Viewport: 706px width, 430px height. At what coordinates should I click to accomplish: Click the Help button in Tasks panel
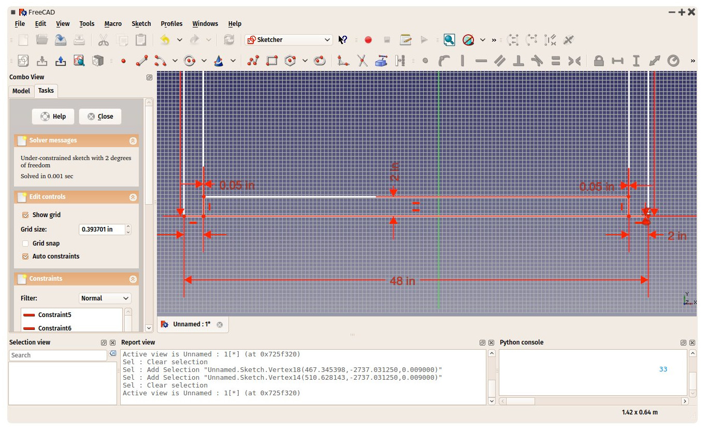(53, 117)
